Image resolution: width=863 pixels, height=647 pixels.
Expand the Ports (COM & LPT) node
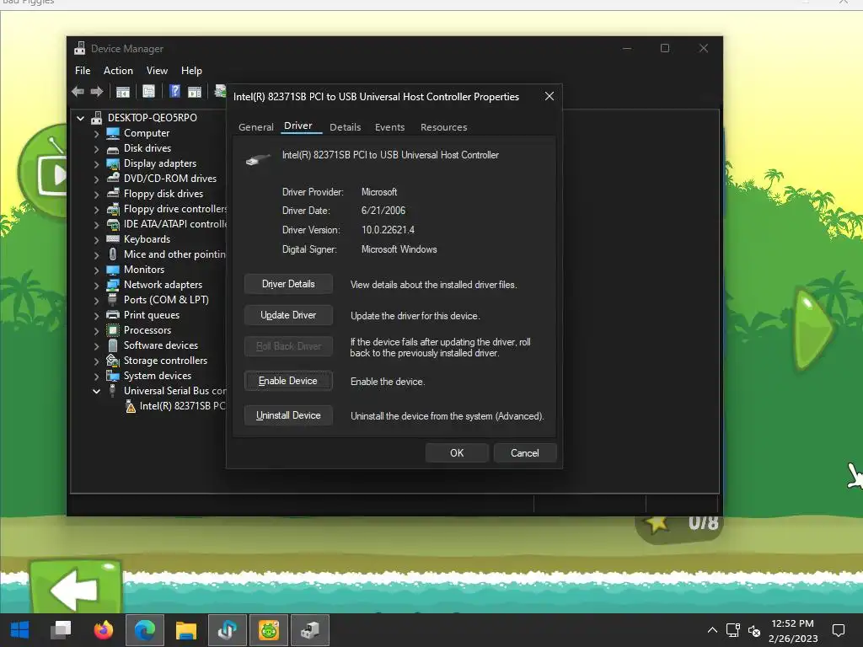(x=96, y=301)
